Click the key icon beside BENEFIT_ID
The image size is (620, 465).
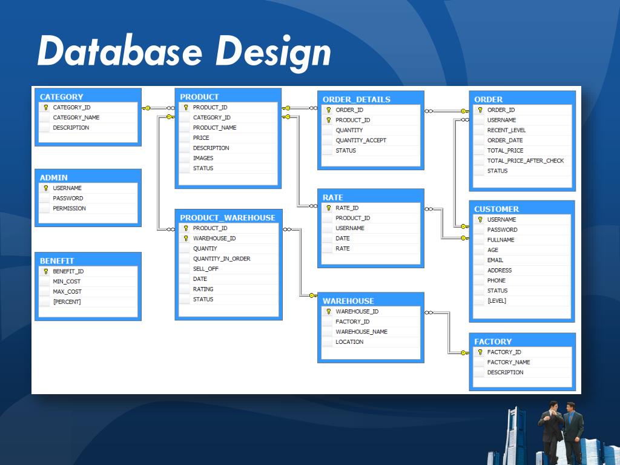pyautogui.click(x=46, y=271)
